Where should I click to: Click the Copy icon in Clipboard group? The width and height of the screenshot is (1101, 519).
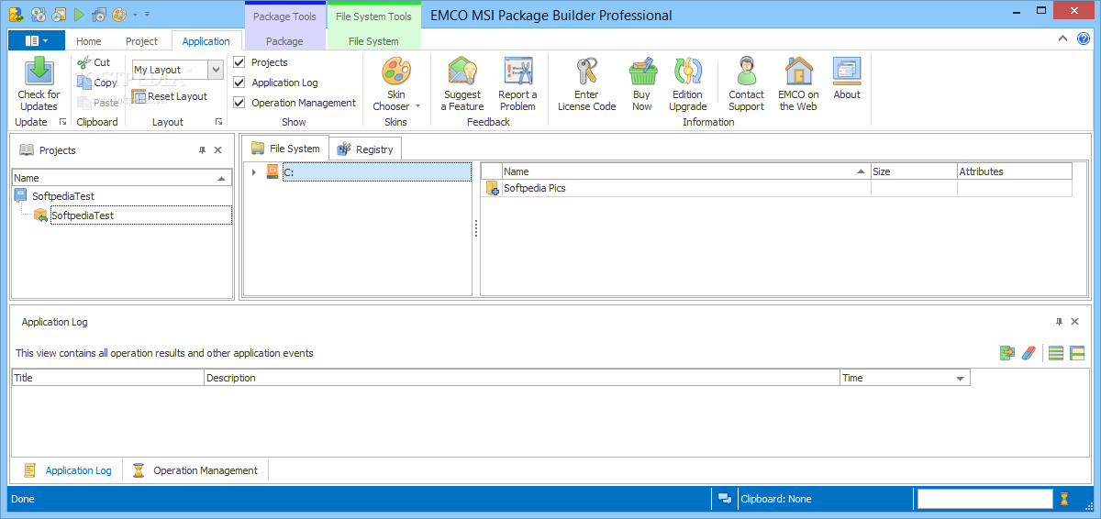pyautogui.click(x=84, y=83)
